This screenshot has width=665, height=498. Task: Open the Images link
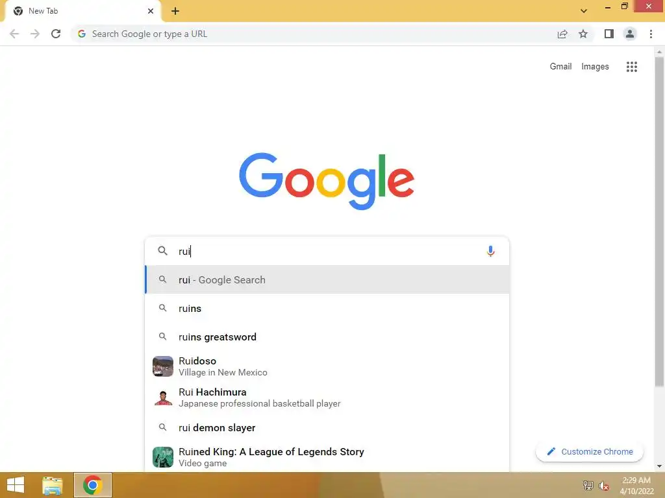pos(595,67)
